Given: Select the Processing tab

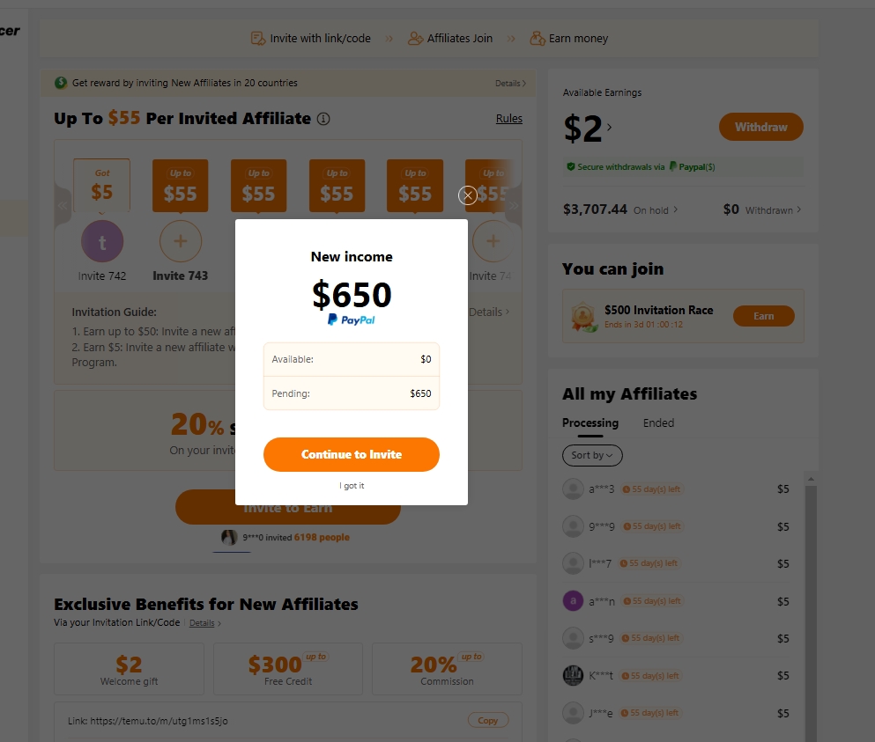Looking at the screenshot, I should click(590, 423).
